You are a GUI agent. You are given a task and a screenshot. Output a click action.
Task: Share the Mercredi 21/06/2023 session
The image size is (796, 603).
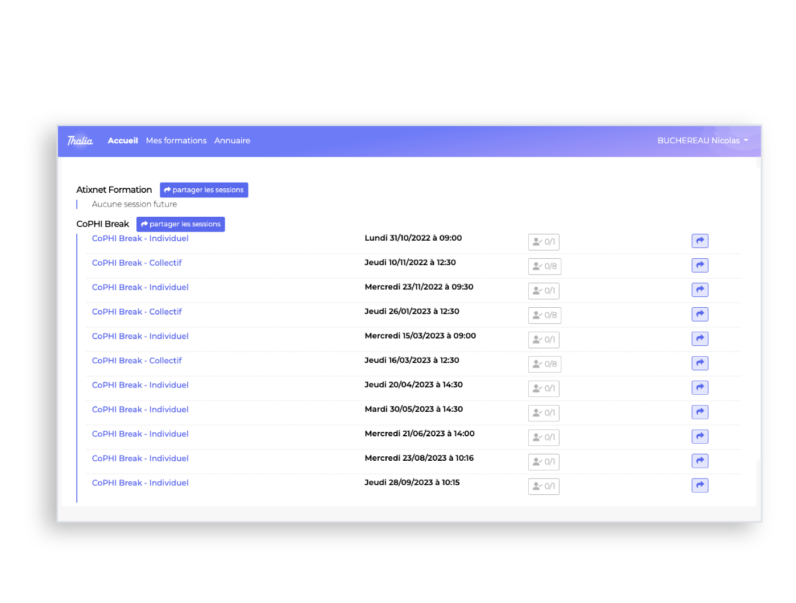tap(699, 437)
